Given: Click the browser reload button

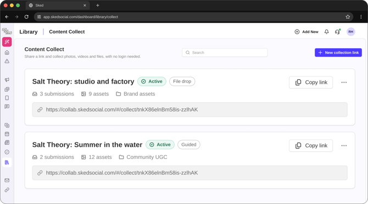Looking at the screenshot, I should [26, 16].
